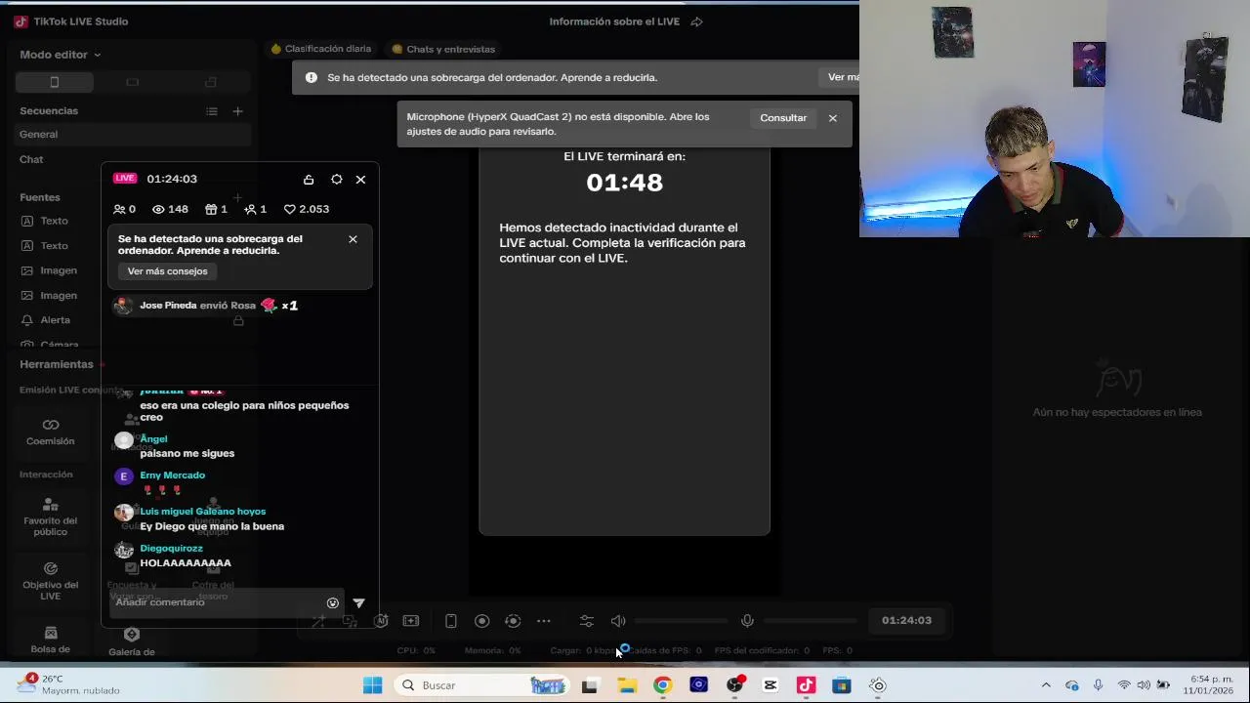
Task: Add a new sequence with the plus icon
Action: click(x=237, y=111)
